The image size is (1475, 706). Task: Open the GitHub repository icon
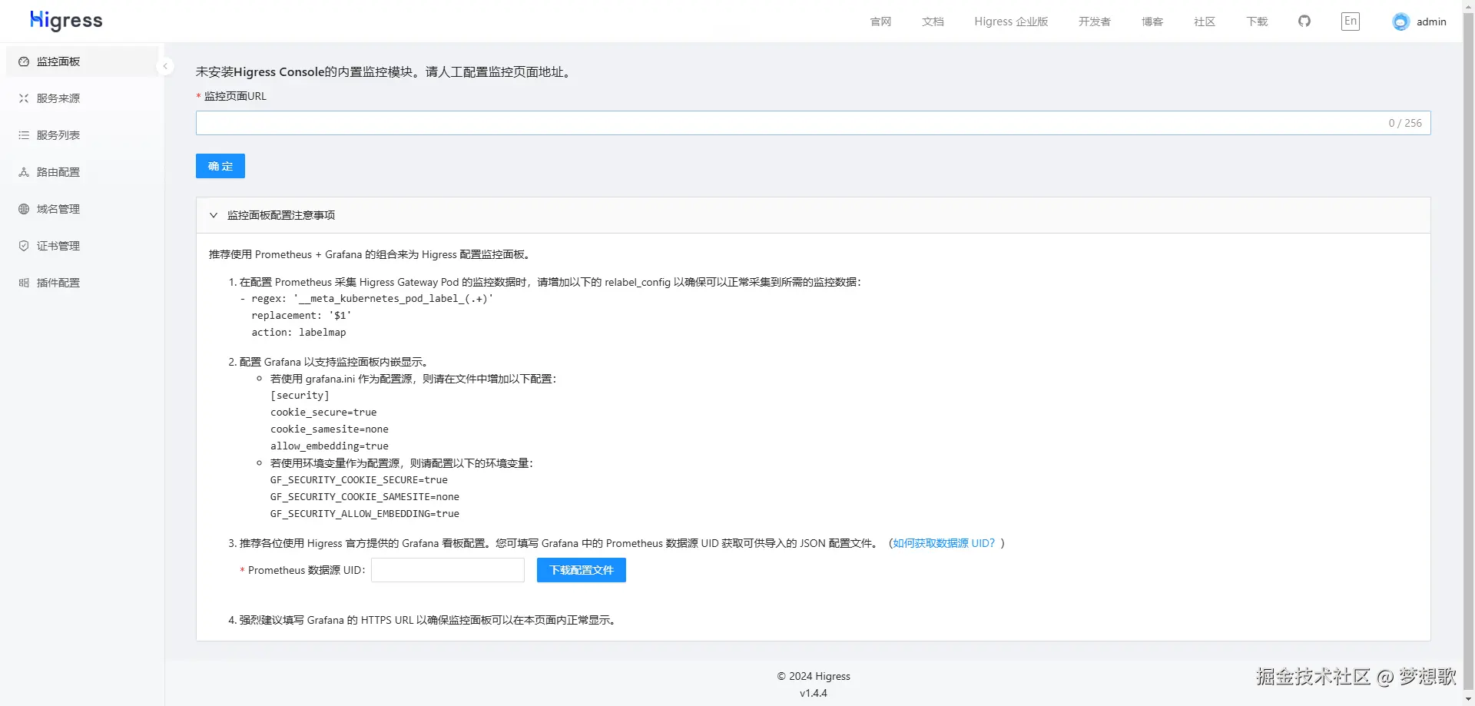pos(1304,21)
